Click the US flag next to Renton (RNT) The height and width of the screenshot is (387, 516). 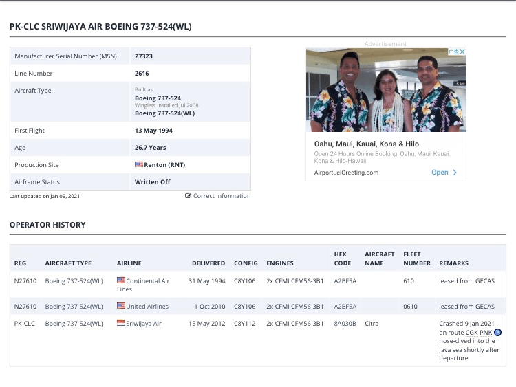tap(138, 165)
